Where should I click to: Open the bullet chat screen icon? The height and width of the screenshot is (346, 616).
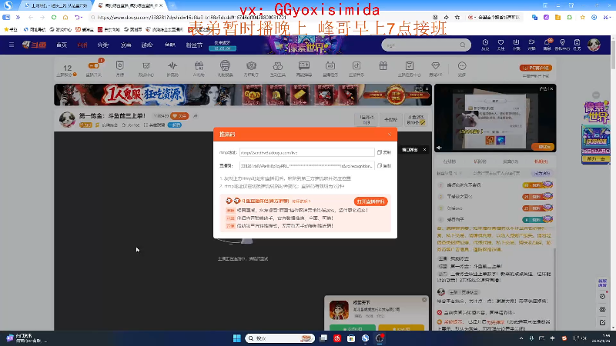(304, 68)
